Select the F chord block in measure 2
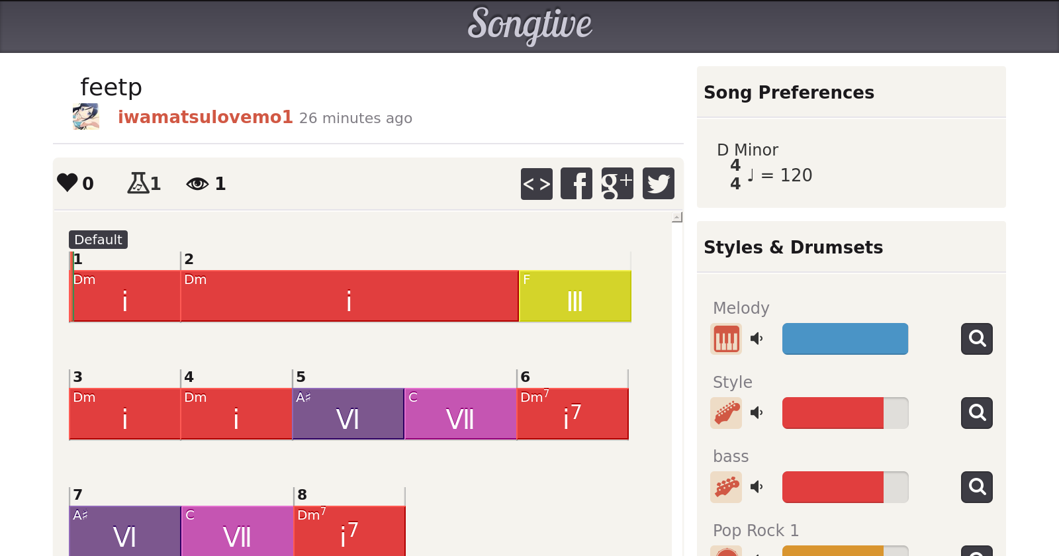Screen dimensions: 1059x556 pos(575,296)
